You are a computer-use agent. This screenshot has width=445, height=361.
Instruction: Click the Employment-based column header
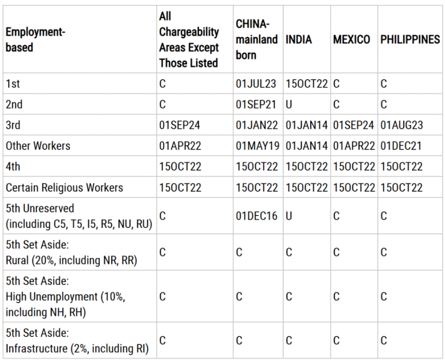coord(35,40)
